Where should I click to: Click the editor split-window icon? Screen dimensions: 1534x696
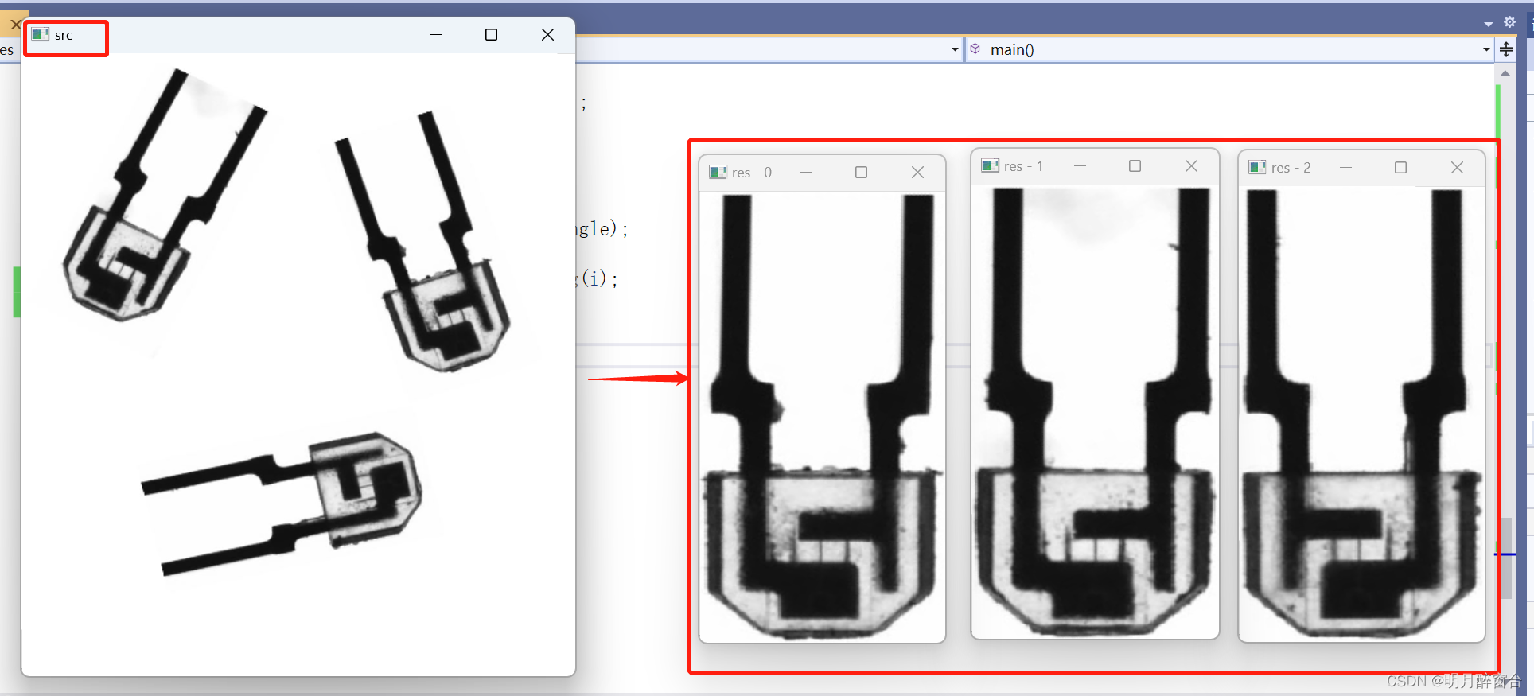pyautogui.click(x=1506, y=49)
